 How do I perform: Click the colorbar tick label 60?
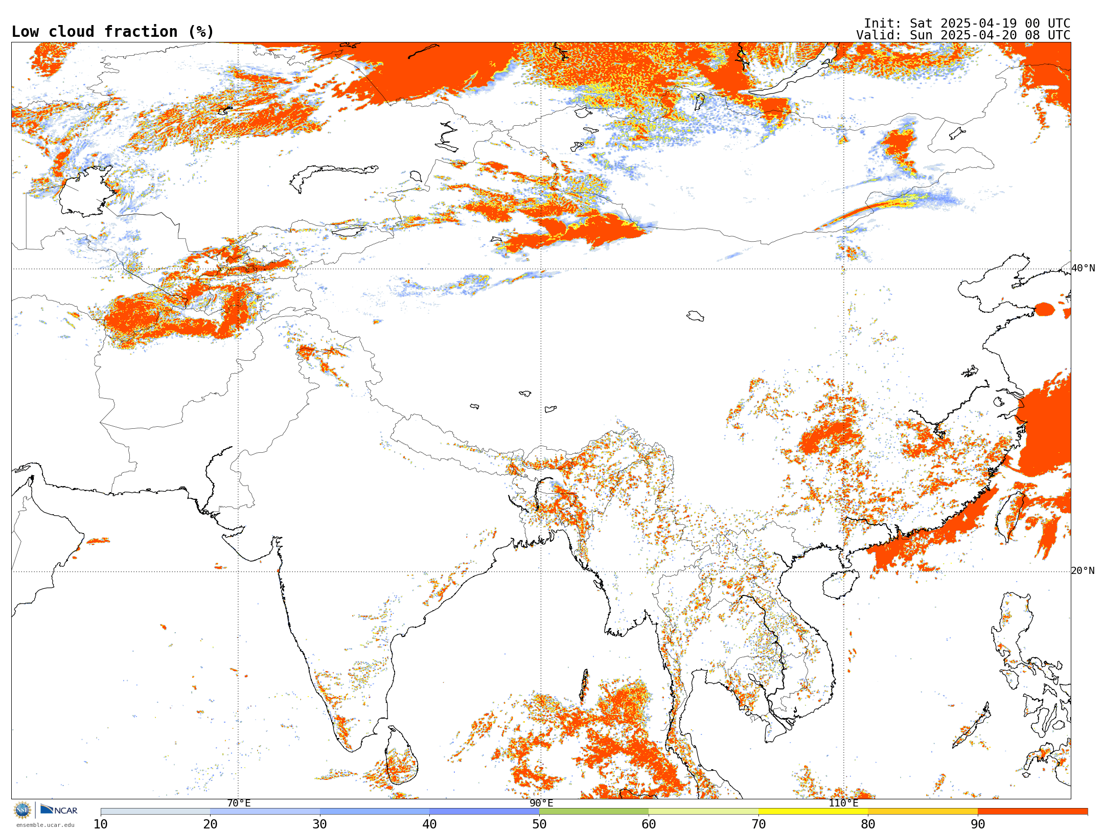(649, 824)
